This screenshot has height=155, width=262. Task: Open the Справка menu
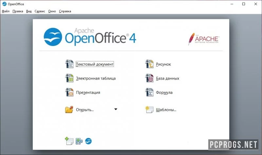click(x=65, y=11)
